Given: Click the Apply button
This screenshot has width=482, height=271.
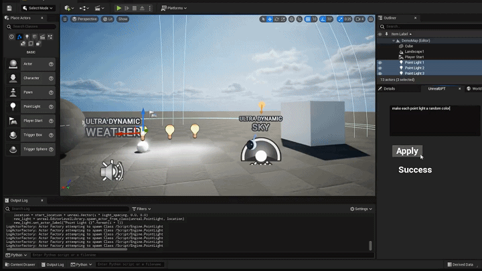Looking at the screenshot, I should click(407, 151).
